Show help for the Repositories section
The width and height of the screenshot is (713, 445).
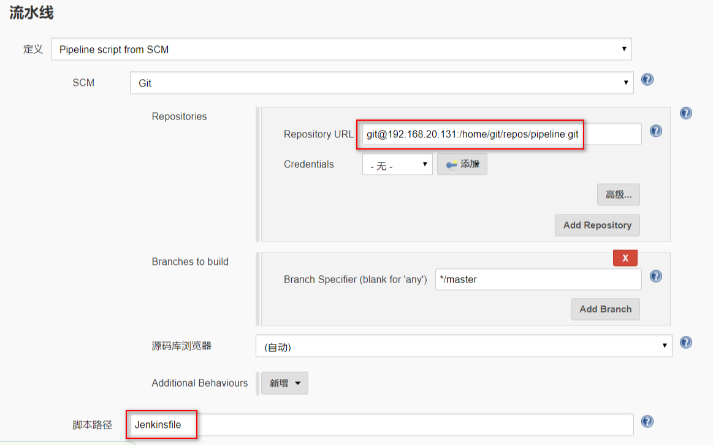(x=686, y=113)
